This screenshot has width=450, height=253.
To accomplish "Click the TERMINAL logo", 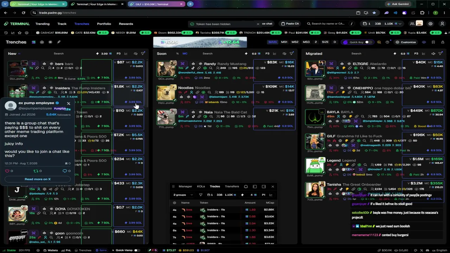I will pos(17,24).
